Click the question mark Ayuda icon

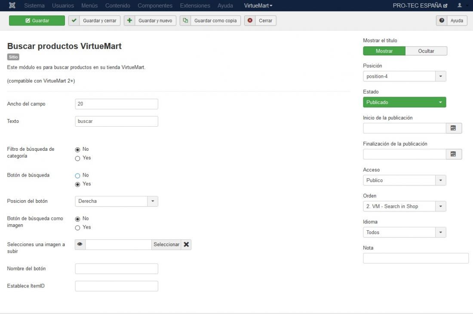(442, 21)
